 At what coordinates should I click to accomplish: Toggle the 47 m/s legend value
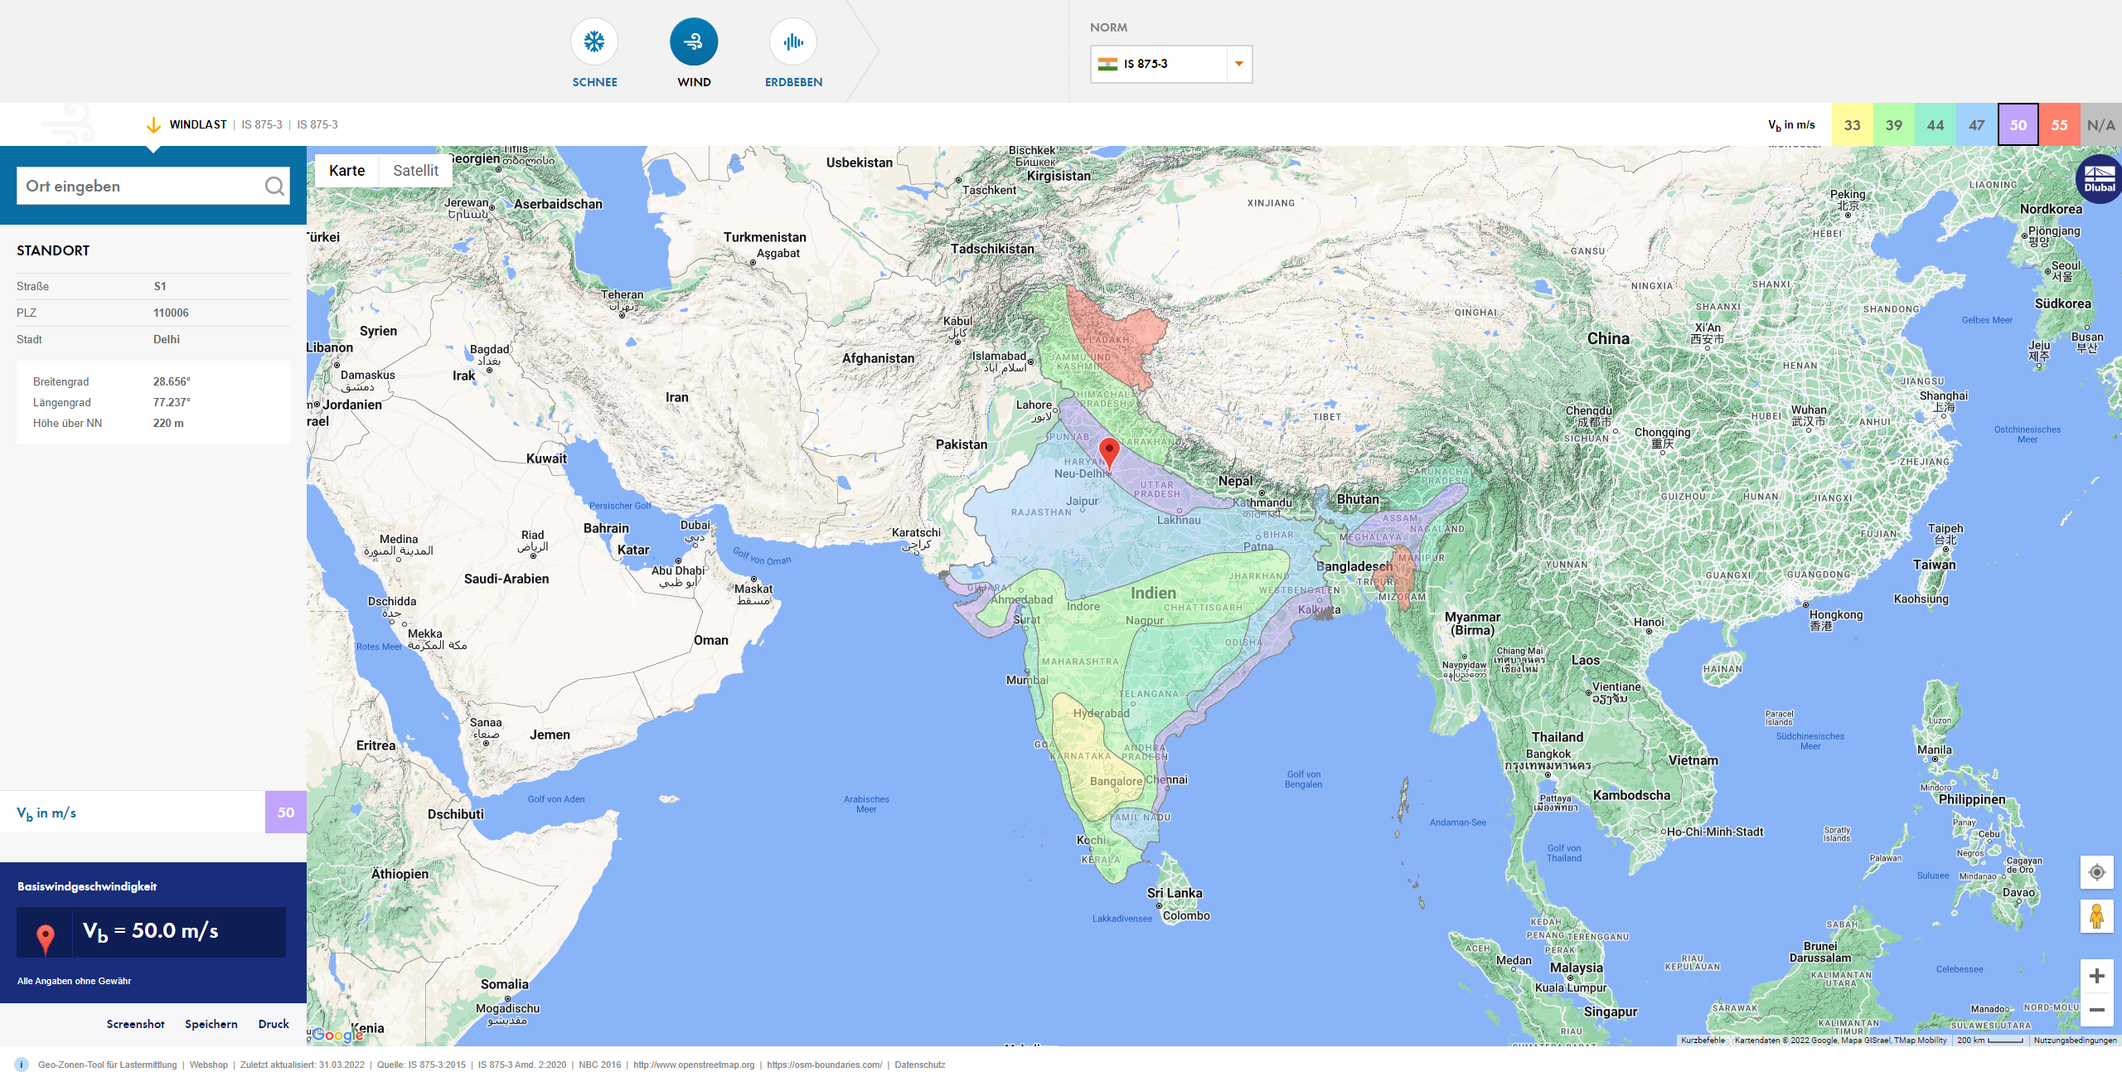[x=1977, y=124]
